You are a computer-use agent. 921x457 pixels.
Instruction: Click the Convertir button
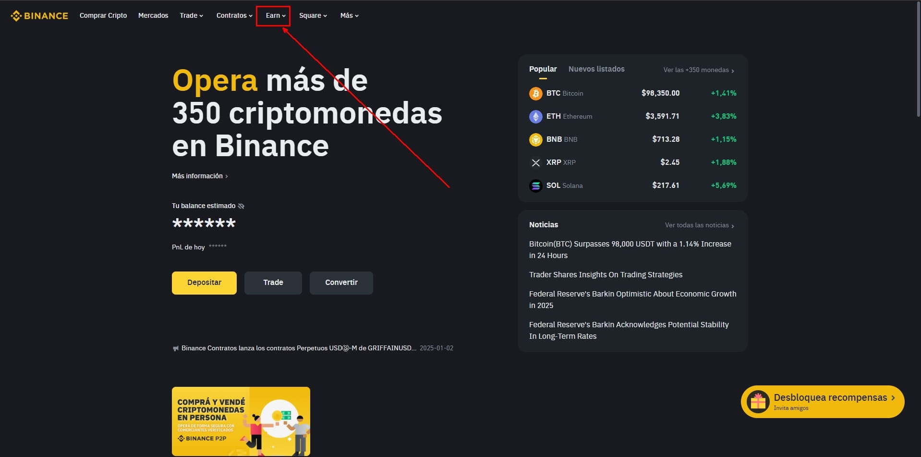coord(341,283)
